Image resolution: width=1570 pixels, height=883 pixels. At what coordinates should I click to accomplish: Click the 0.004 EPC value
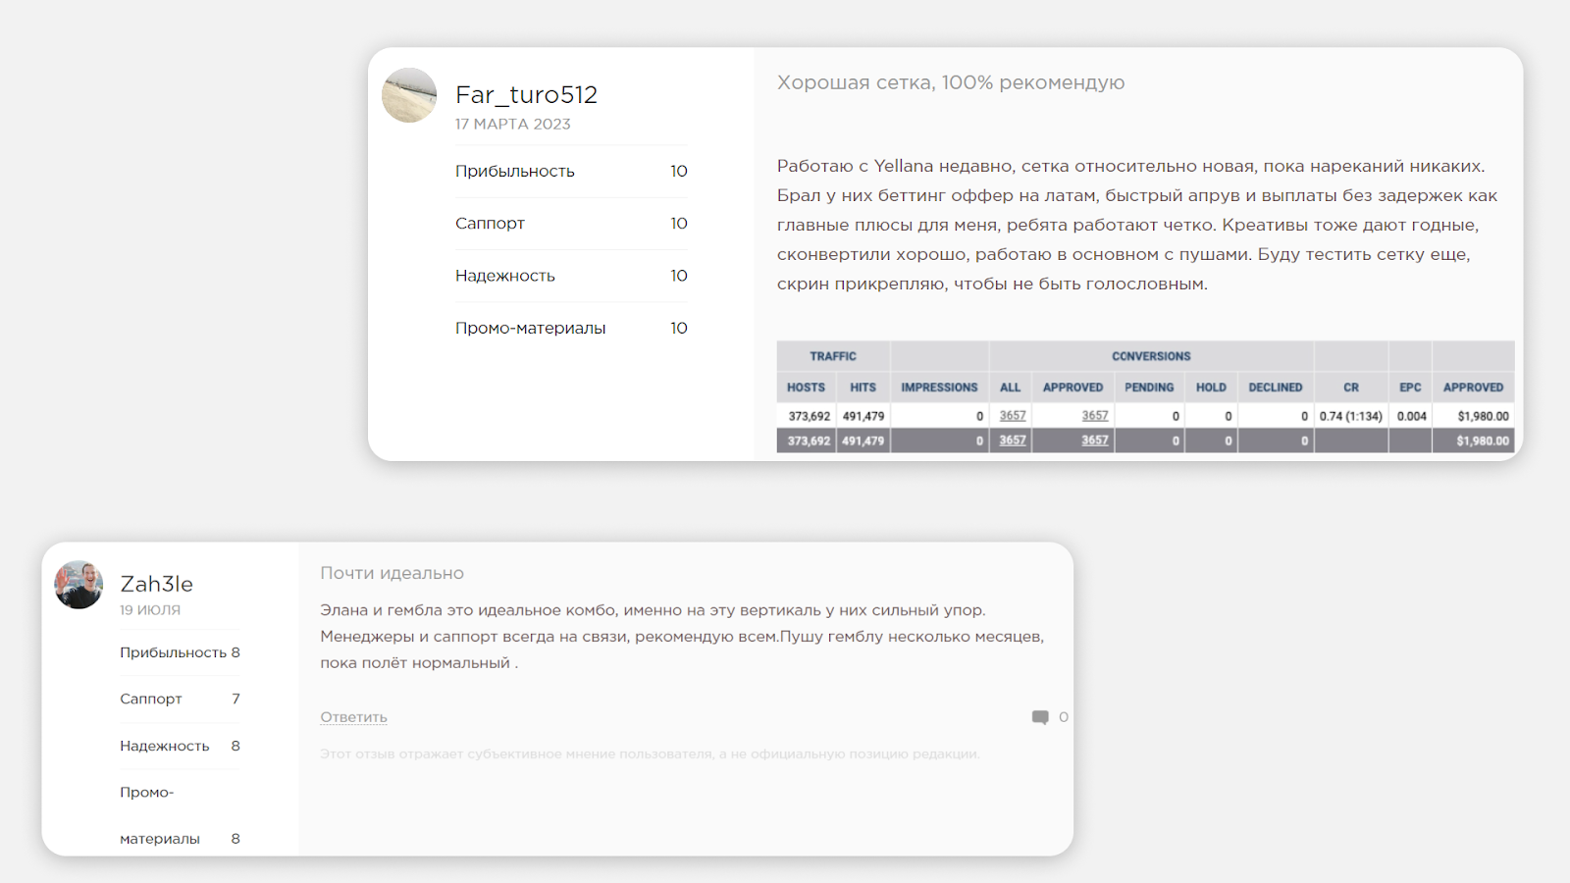coord(1412,416)
